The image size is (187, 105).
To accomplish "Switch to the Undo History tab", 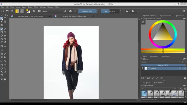I will coord(165,56).
